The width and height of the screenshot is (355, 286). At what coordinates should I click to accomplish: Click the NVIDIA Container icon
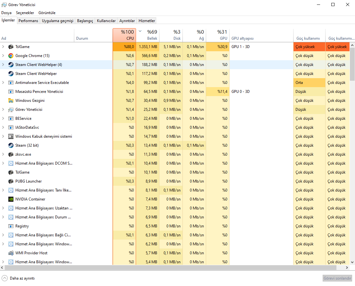point(11,199)
